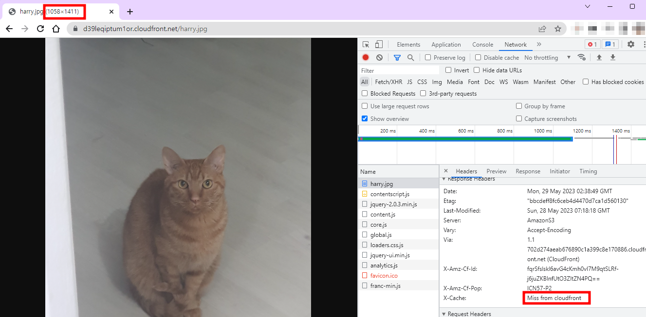
Task: Filter requests by CSS
Action: (422, 82)
